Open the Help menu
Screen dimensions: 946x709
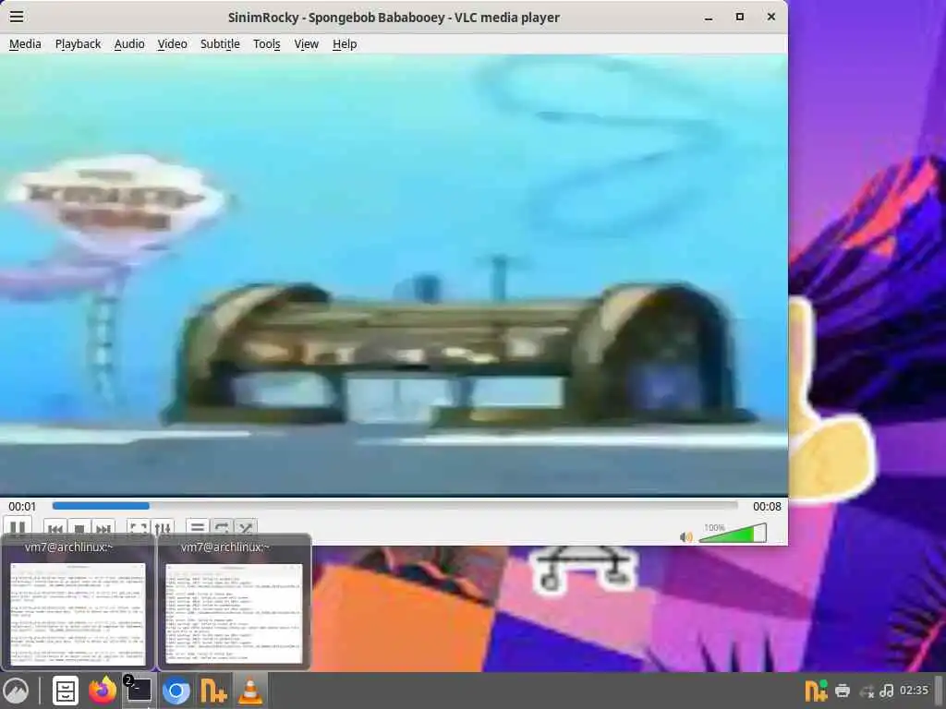tap(345, 44)
